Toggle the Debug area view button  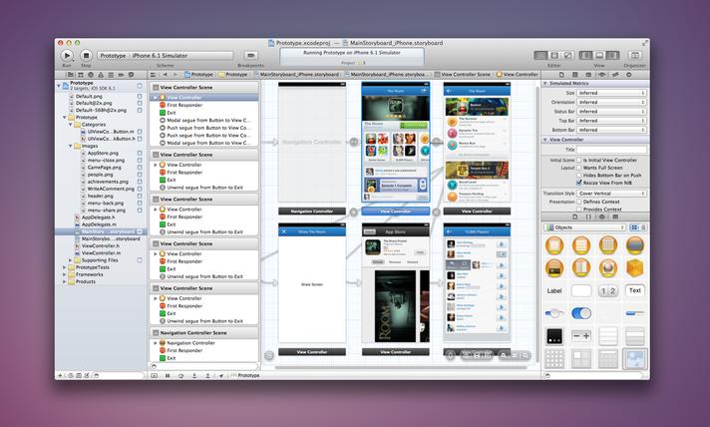(x=599, y=55)
